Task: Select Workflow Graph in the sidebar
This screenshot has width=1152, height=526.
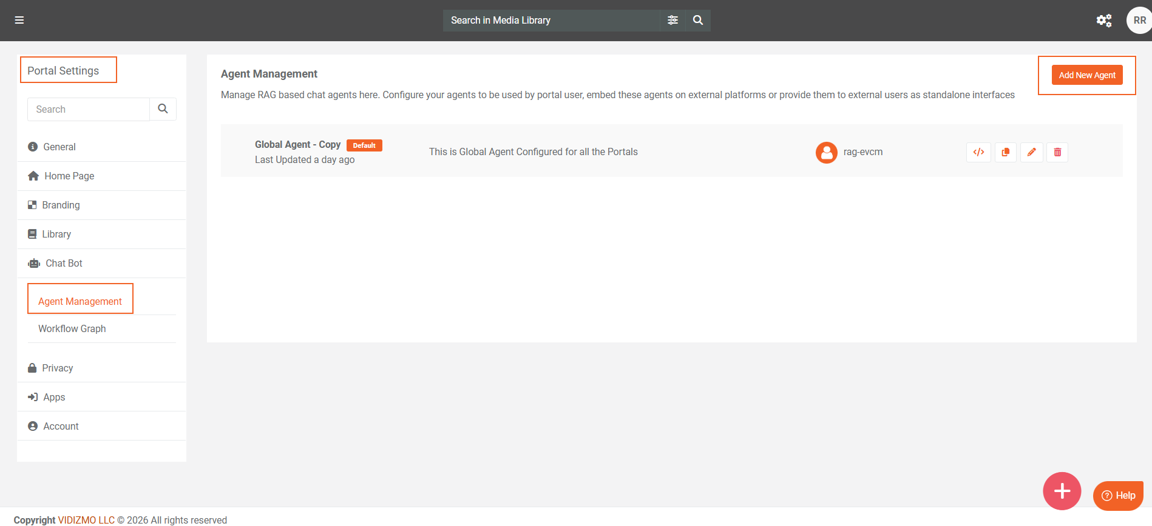Action: point(72,328)
